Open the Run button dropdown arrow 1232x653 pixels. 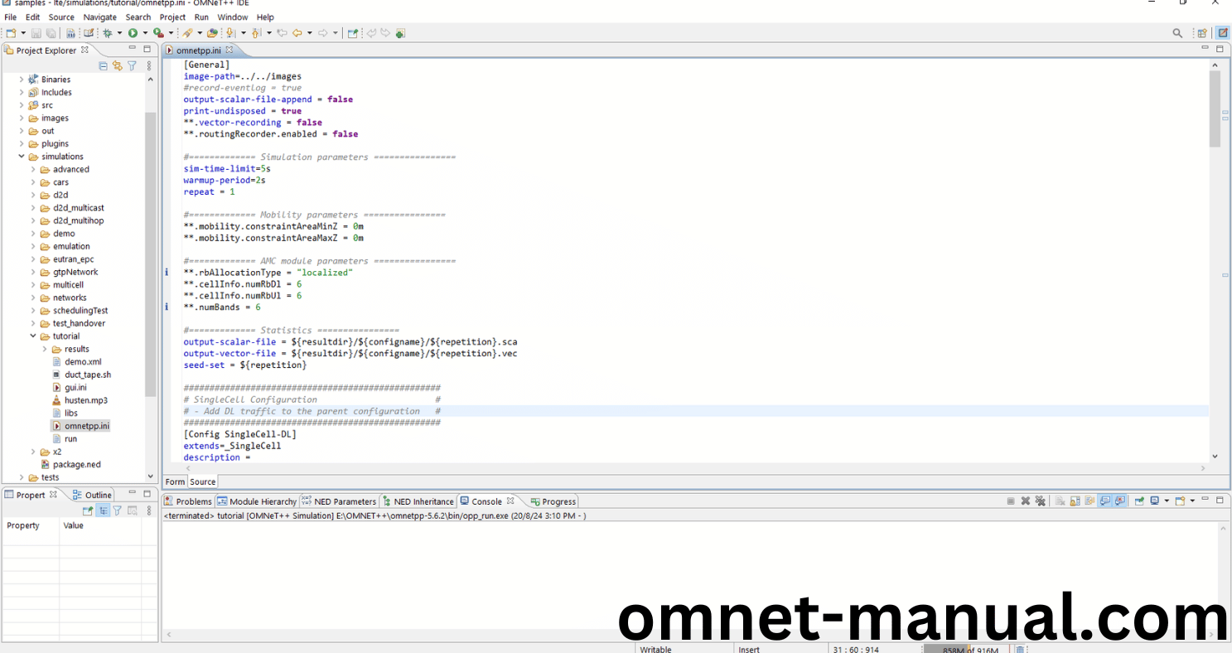coord(145,33)
